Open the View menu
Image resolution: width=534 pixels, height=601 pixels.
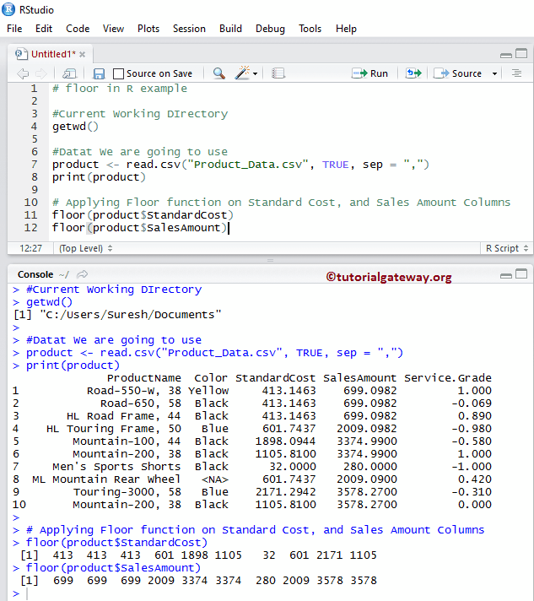click(113, 29)
